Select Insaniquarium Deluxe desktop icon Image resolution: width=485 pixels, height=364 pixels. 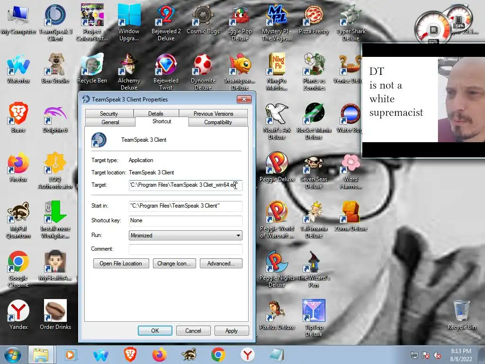[x=240, y=72]
